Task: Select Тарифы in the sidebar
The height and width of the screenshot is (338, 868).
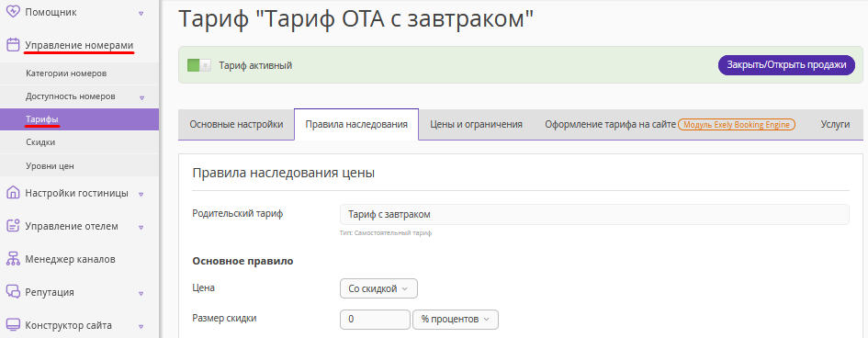Action: tap(79, 119)
